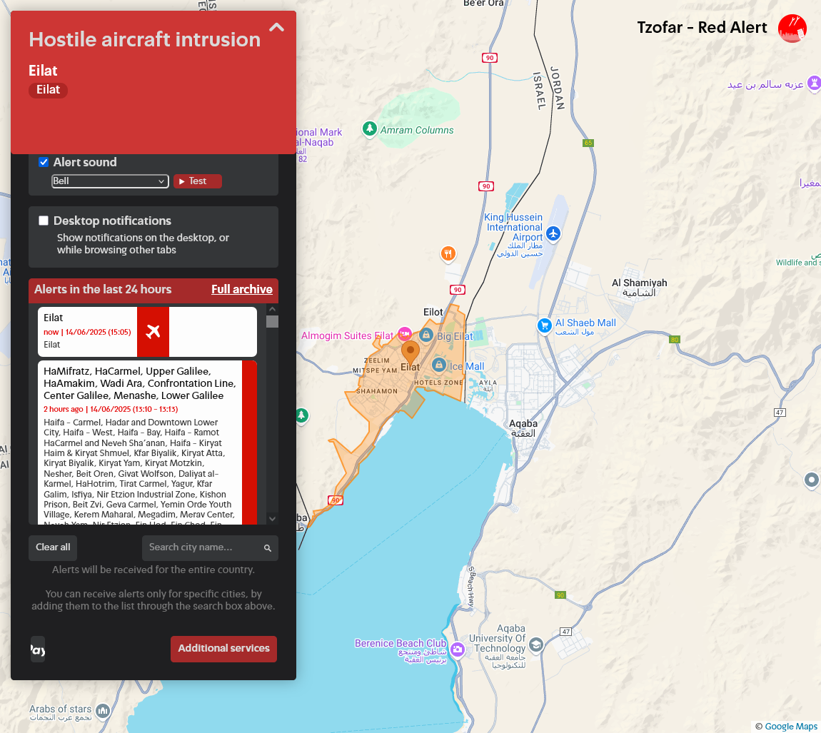Click the Alerts in the last 24 hours header
The image size is (821, 733).
click(103, 290)
